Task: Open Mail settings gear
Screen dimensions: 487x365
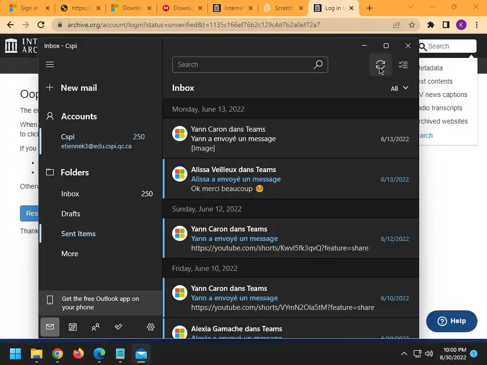Action: 151,327
